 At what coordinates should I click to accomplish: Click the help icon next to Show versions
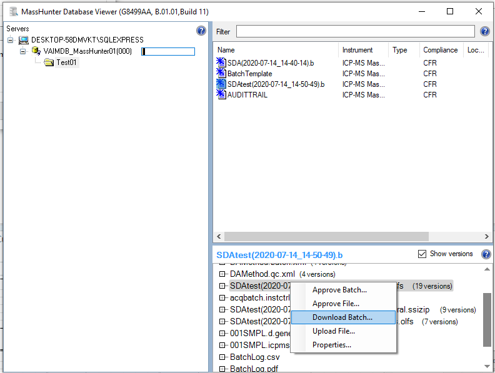(x=486, y=254)
